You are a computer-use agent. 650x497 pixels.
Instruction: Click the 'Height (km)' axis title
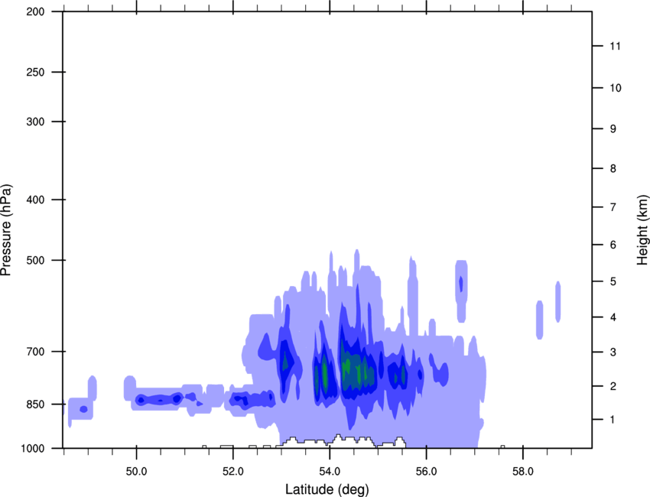tap(642, 229)
